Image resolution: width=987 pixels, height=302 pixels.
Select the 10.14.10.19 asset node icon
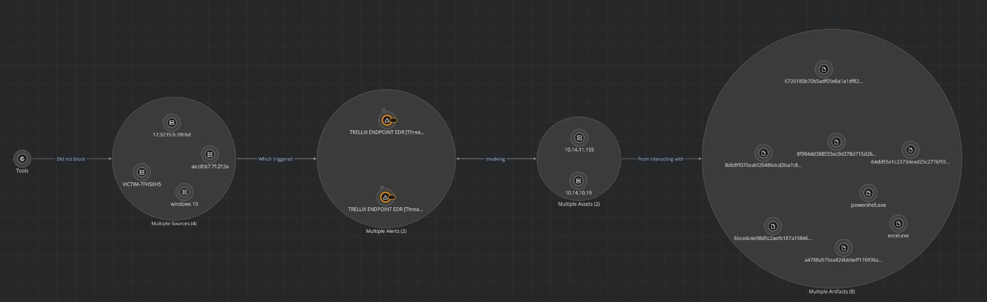pos(578,181)
